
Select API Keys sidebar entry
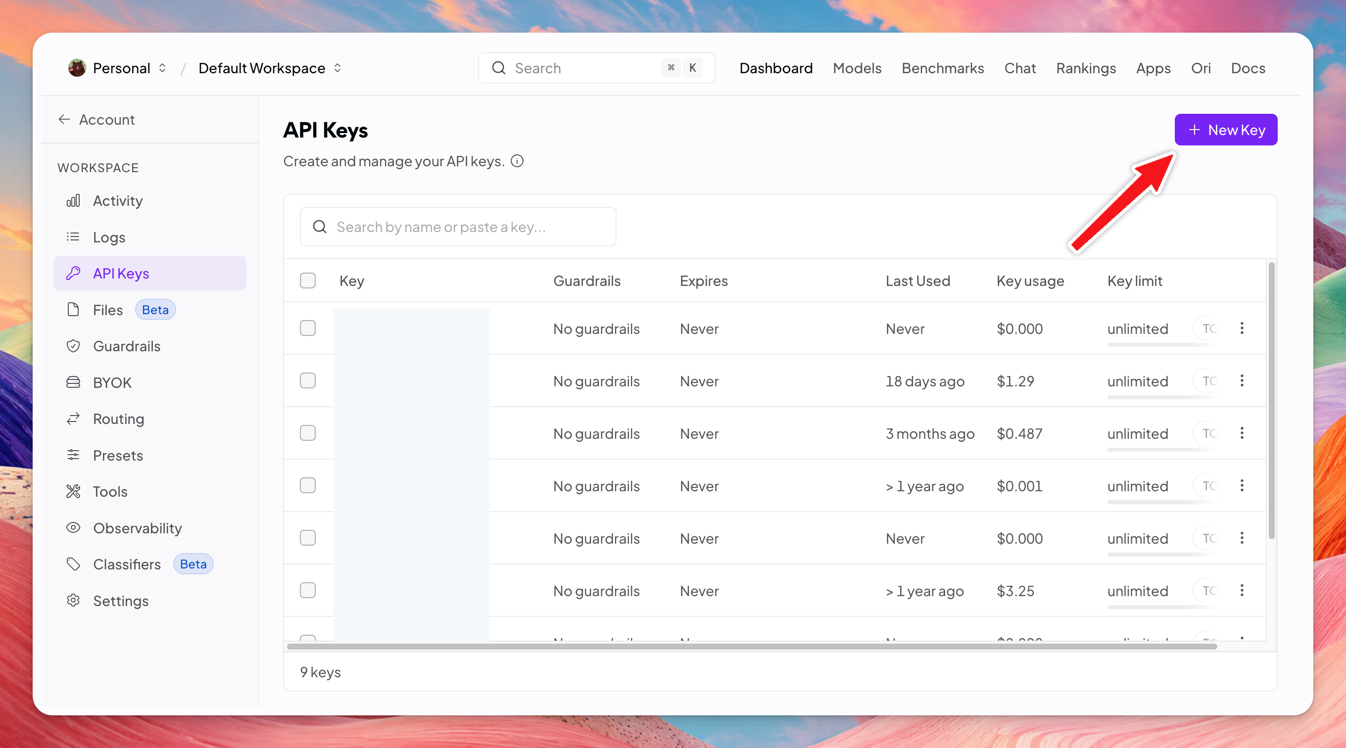tap(150, 273)
